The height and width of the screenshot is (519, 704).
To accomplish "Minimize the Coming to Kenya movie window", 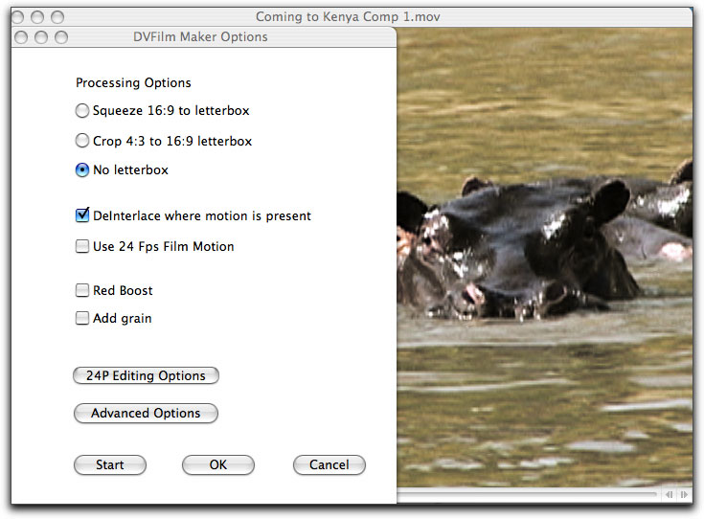I will [37, 17].
